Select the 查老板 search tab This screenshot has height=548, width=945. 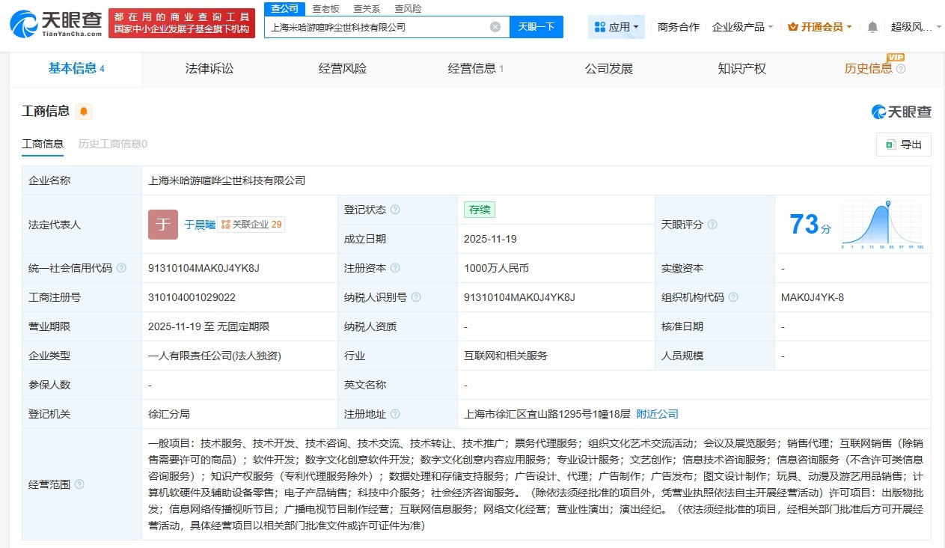(325, 8)
